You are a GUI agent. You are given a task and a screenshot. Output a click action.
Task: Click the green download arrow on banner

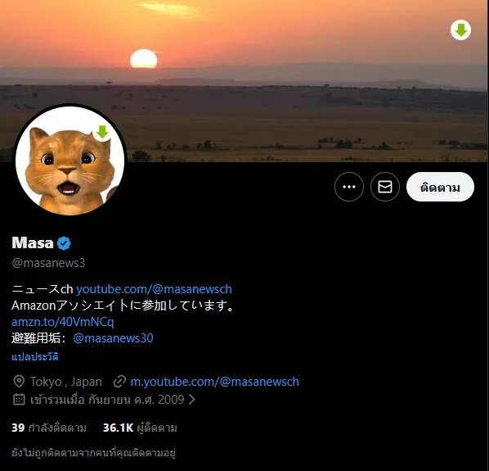(460, 30)
